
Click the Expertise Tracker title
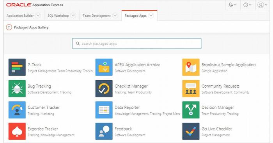tap(43, 129)
